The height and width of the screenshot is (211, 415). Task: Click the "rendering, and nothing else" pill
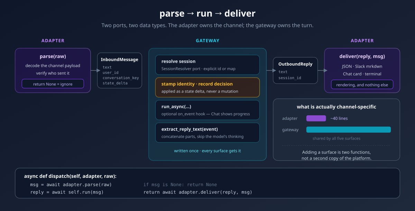[x=362, y=85]
